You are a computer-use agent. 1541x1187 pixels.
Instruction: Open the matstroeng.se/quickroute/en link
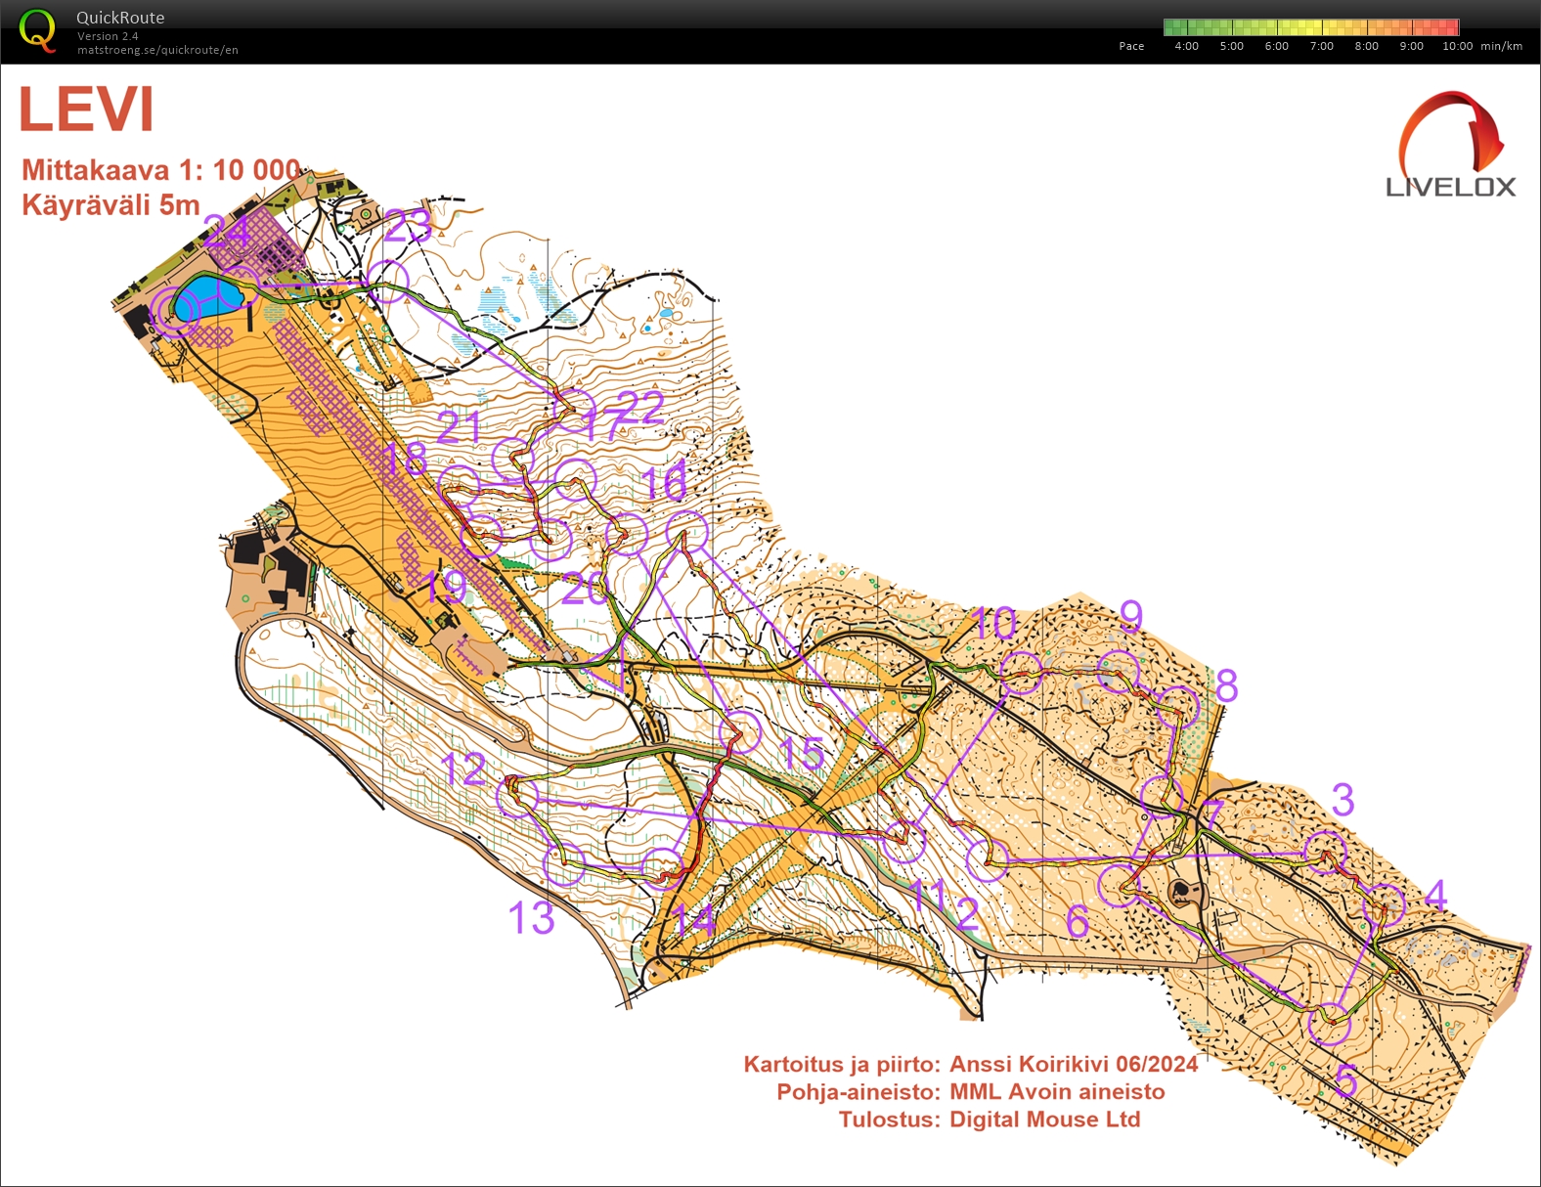click(157, 50)
